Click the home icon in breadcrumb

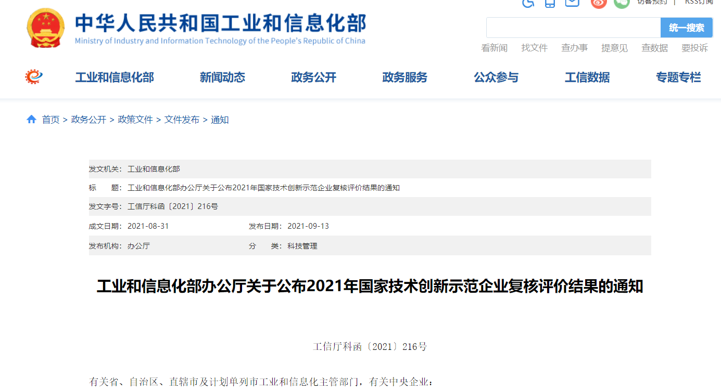31,120
